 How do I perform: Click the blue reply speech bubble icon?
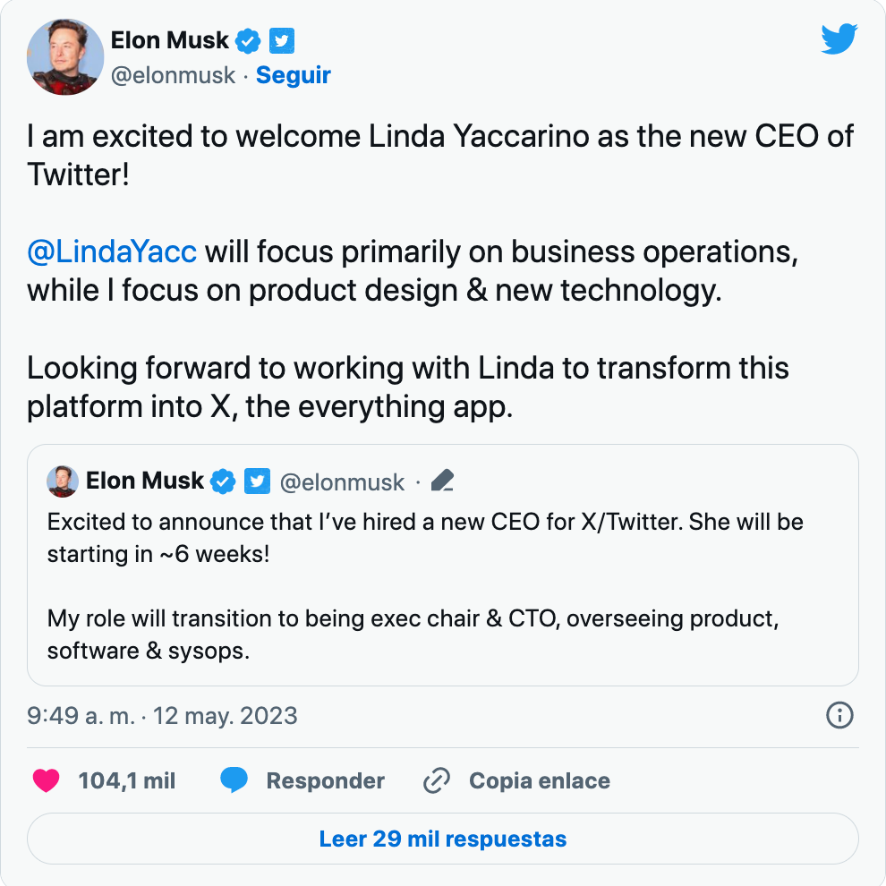(x=234, y=780)
